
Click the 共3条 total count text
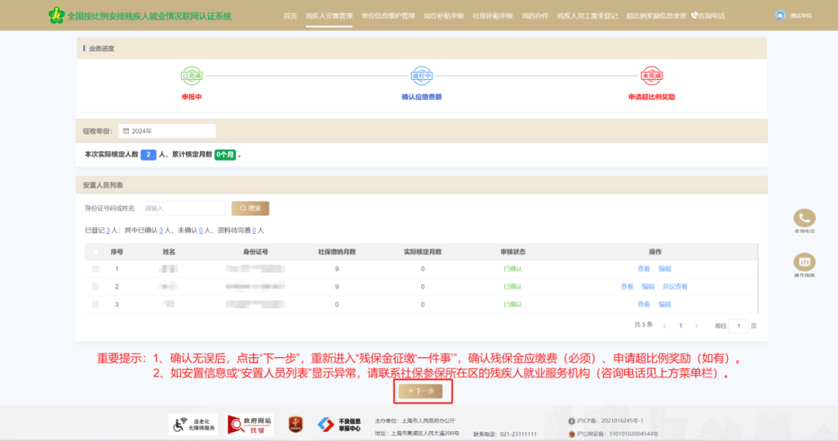click(643, 325)
